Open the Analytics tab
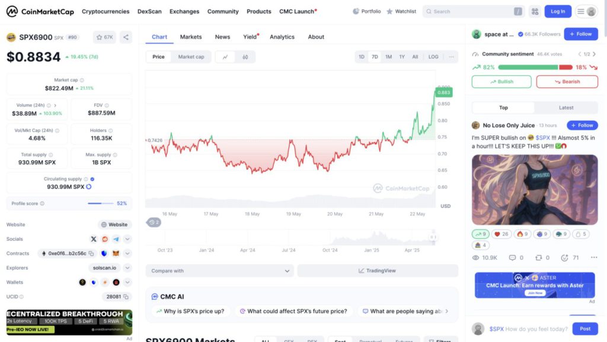The height and width of the screenshot is (342, 607). point(282,37)
